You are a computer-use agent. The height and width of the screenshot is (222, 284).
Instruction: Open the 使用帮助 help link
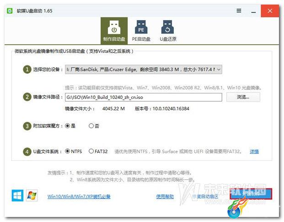click(165, 196)
